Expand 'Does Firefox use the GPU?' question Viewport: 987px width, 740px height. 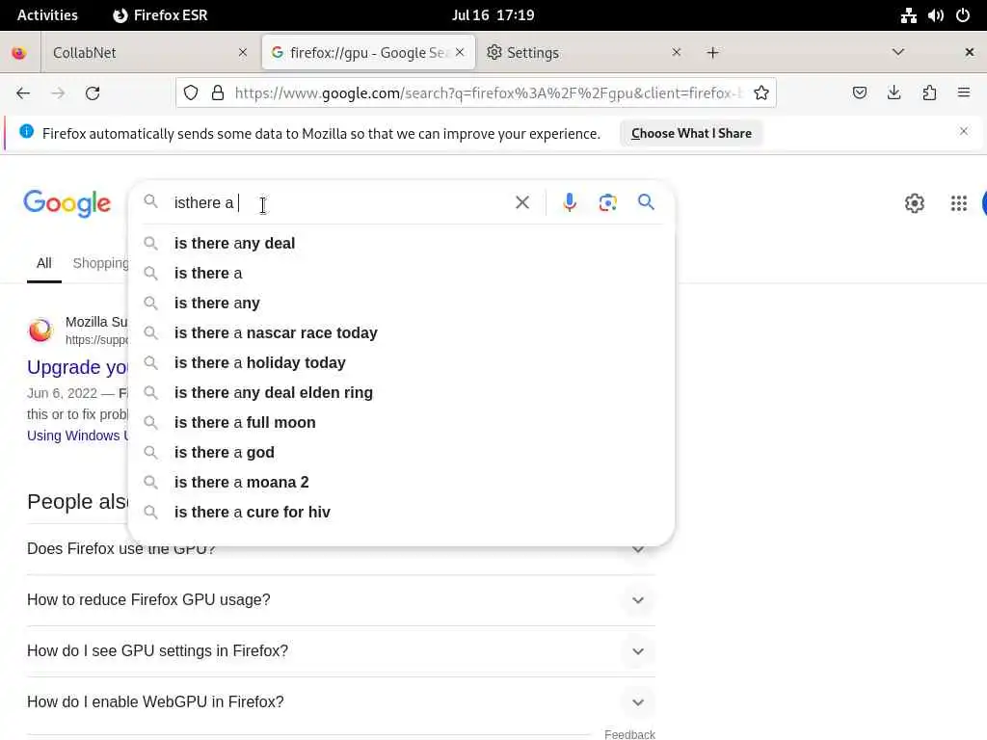[x=638, y=548]
